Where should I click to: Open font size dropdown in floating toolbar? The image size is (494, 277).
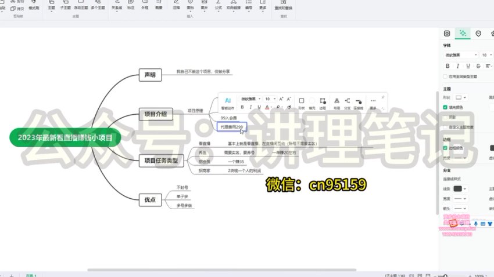(270, 99)
